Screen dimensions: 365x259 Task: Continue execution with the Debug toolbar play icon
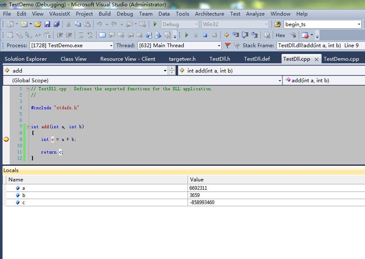point(186,35)
